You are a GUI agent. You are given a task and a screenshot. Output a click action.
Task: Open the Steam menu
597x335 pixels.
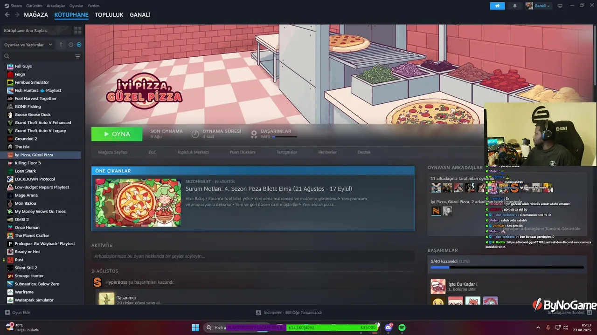coord(13,6)
